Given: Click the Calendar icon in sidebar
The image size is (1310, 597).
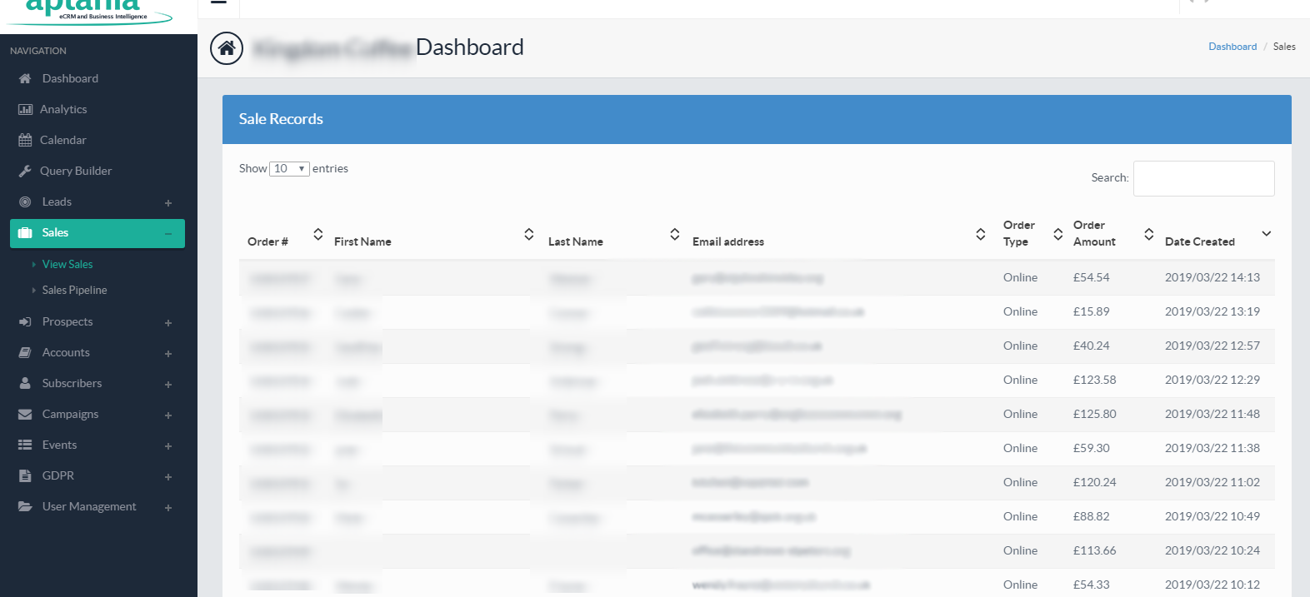Looking at the screenshot, I should click(x=25, y=140).
